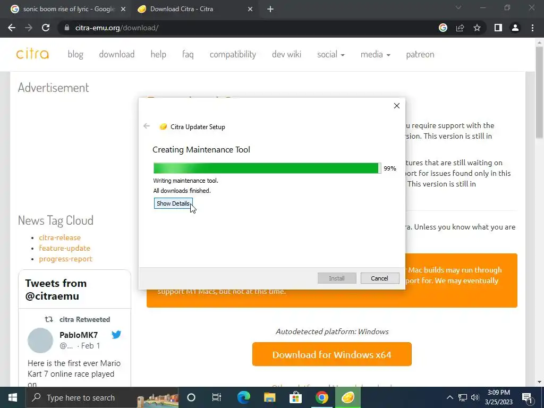
Task: Open Cortana circle in taskbar
Action: click(x=191, y=397)
